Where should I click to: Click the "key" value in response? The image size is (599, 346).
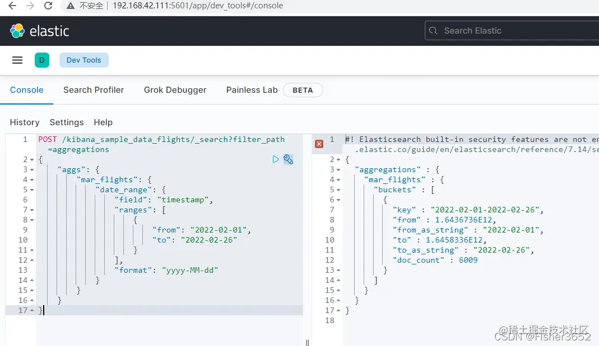(485, 210)
